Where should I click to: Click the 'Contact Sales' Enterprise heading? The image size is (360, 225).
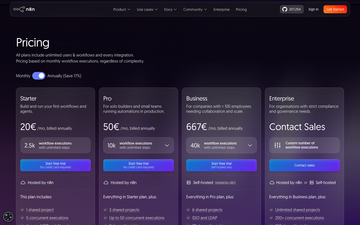tap(297, 127)
